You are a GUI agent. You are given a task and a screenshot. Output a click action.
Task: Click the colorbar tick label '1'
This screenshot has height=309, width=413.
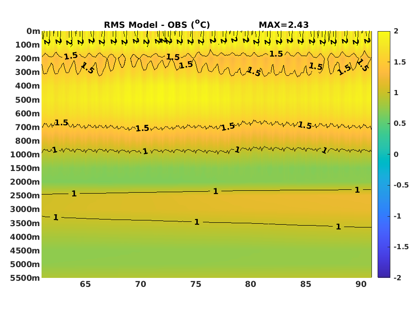tap(396, 93)
